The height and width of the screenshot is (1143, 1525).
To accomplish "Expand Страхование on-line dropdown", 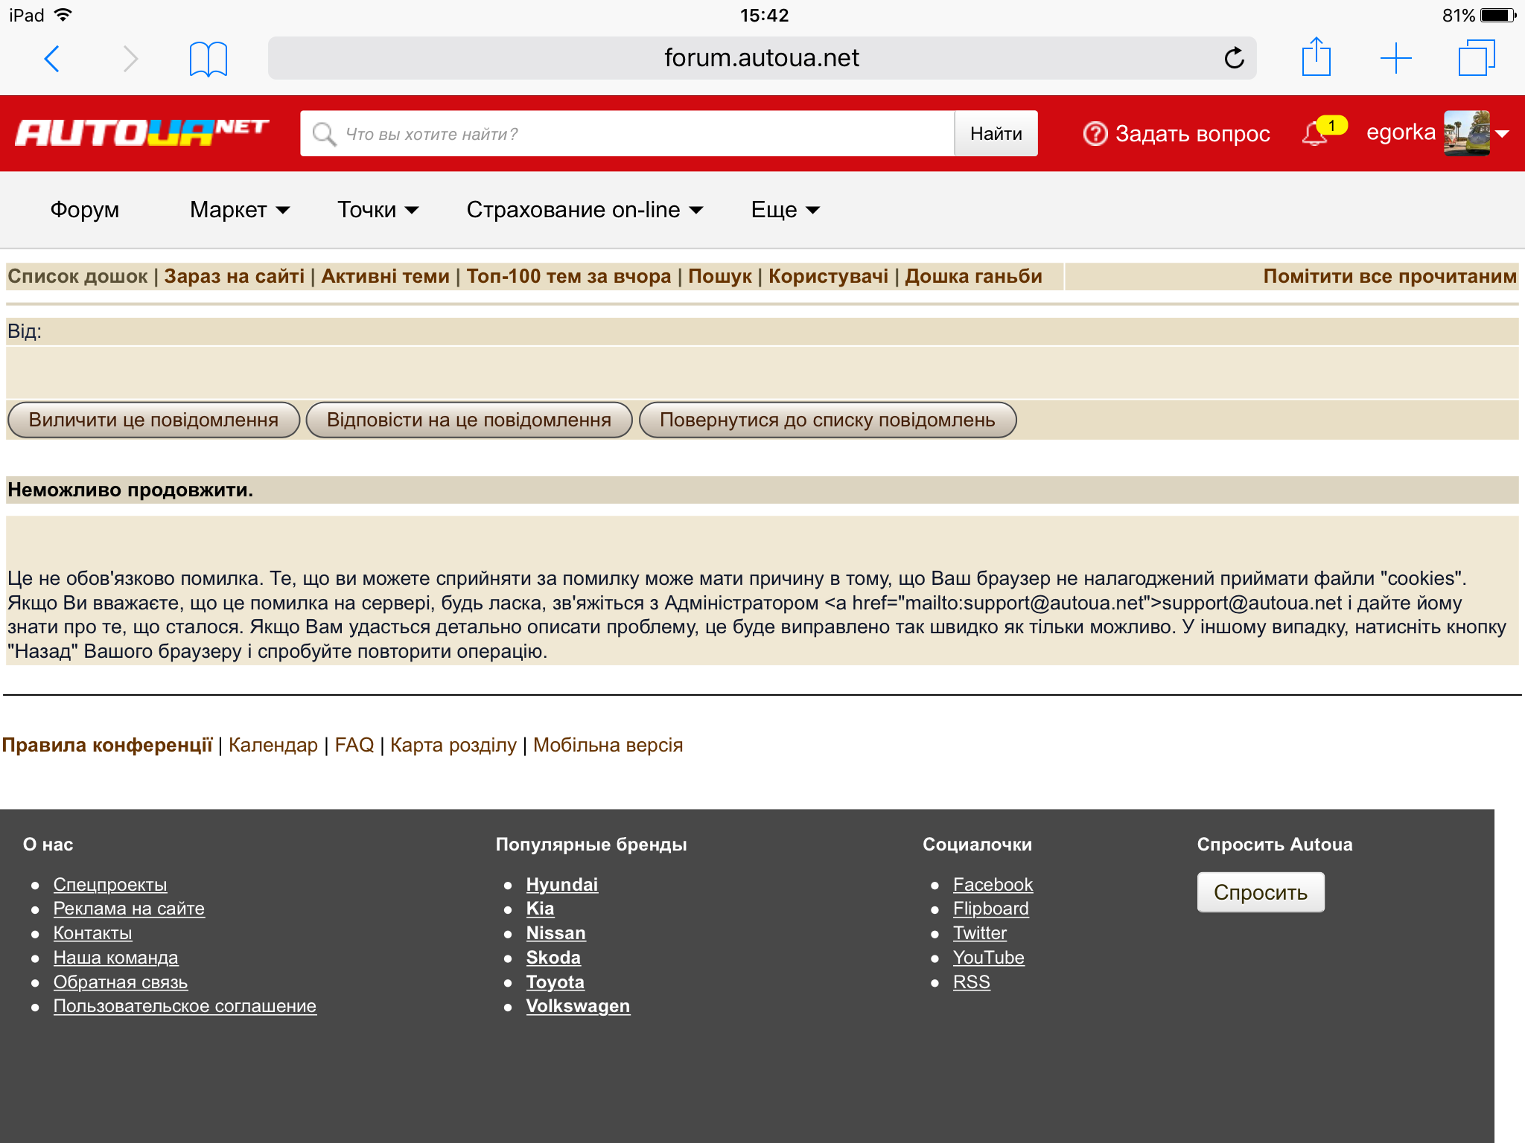I will click(x=584, y=210).
